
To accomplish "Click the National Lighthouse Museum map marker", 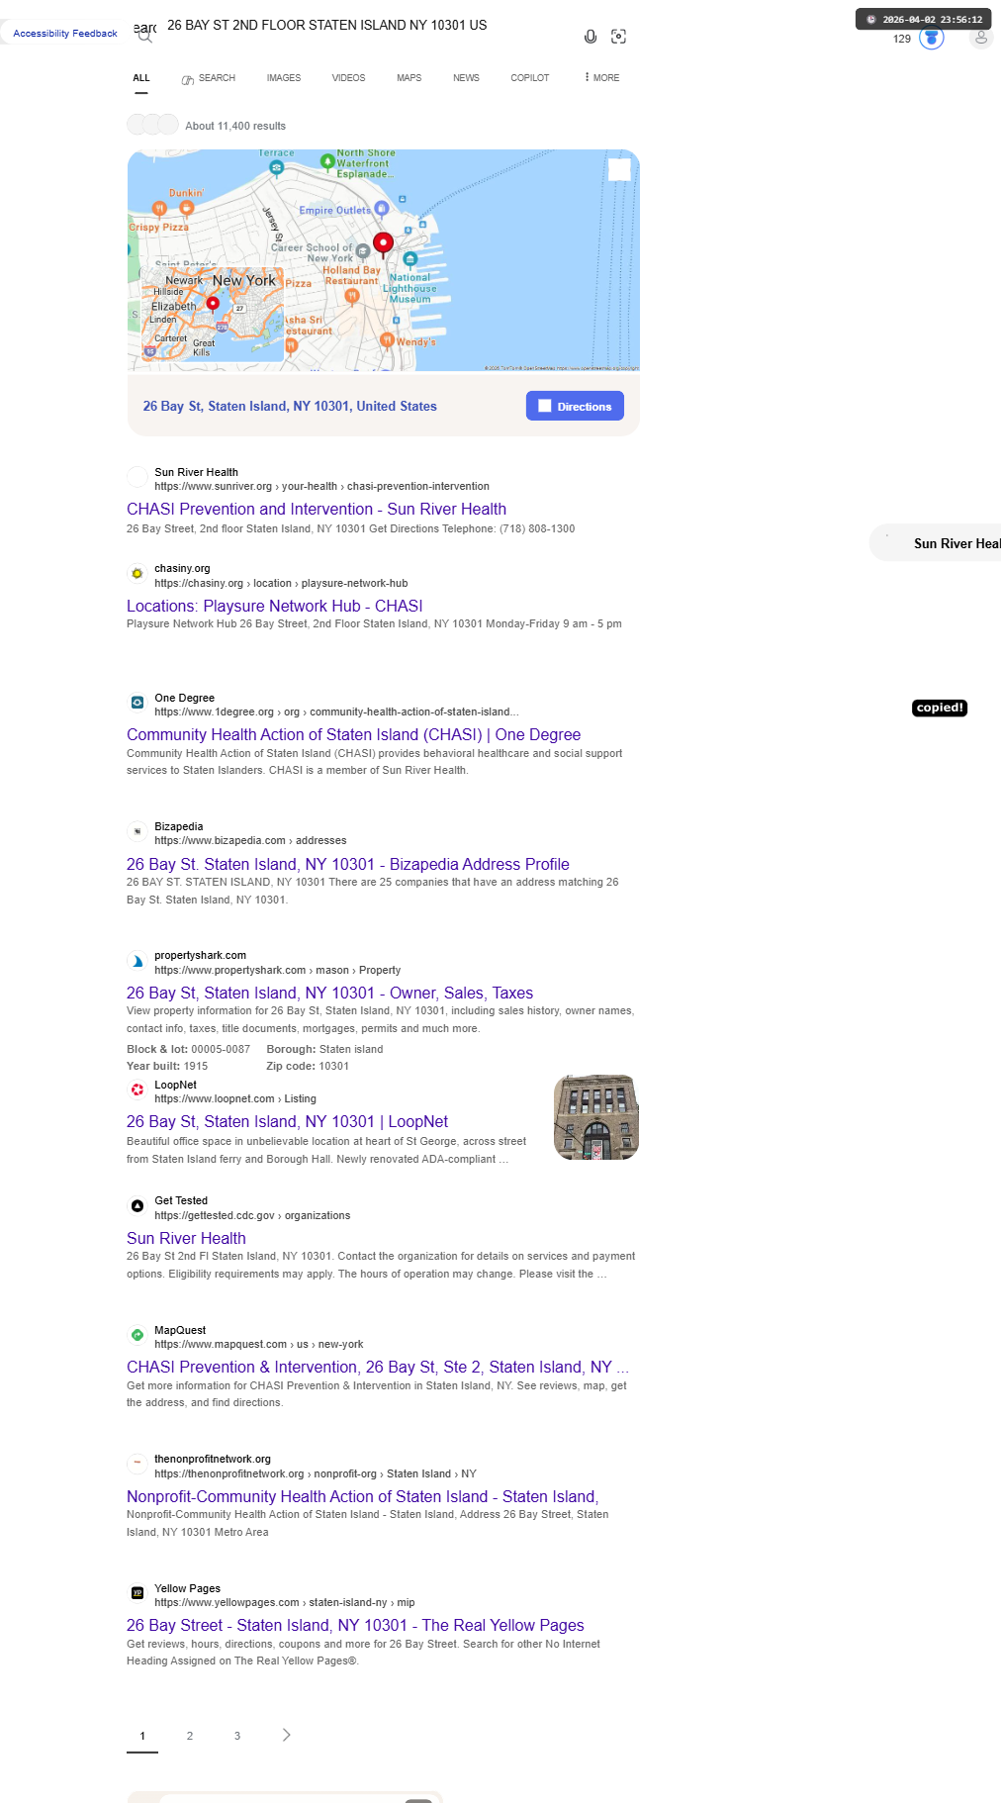I will tap(409, 259).
